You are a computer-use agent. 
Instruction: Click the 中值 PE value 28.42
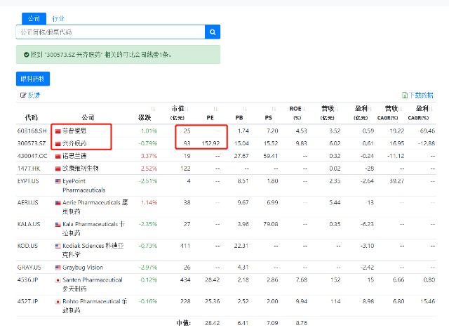click(x=212, y=323)
